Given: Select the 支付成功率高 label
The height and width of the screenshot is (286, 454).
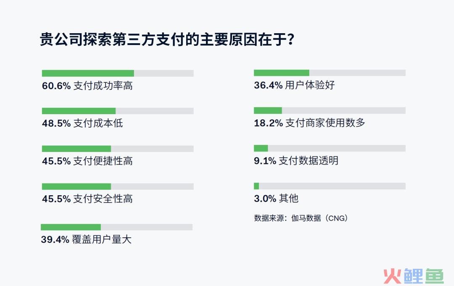Looking at the screenshot, I should (103, 86).
